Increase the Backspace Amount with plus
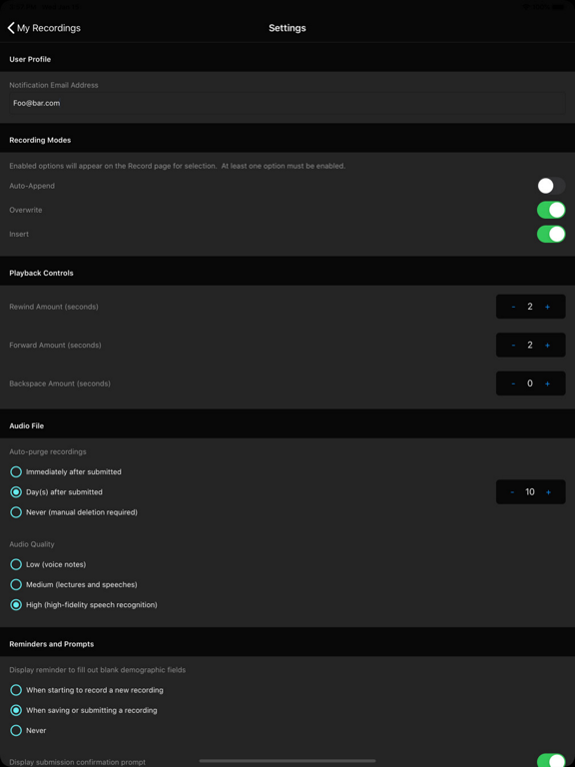 click(x=547, y=383)
